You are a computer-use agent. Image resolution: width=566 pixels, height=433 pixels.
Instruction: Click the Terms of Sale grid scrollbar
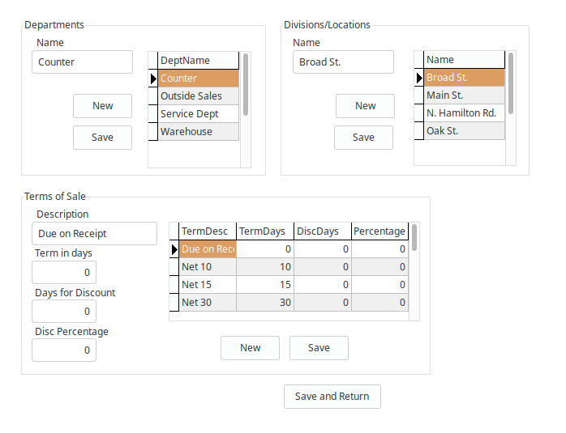coord(414,237)
